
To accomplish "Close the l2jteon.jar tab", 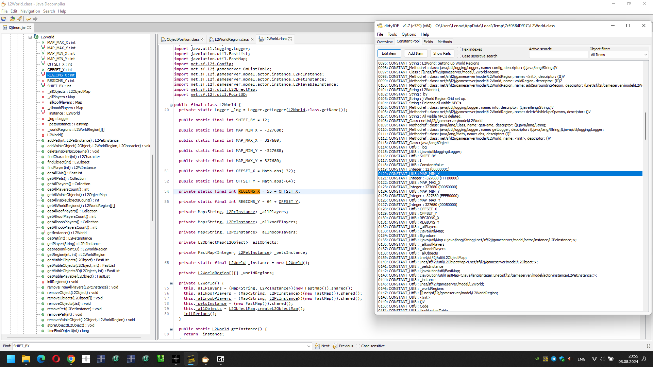I will [29, 28].
